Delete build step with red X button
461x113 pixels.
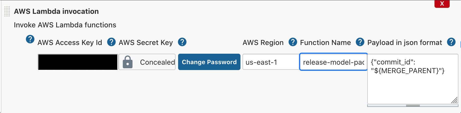coord(442,4)
